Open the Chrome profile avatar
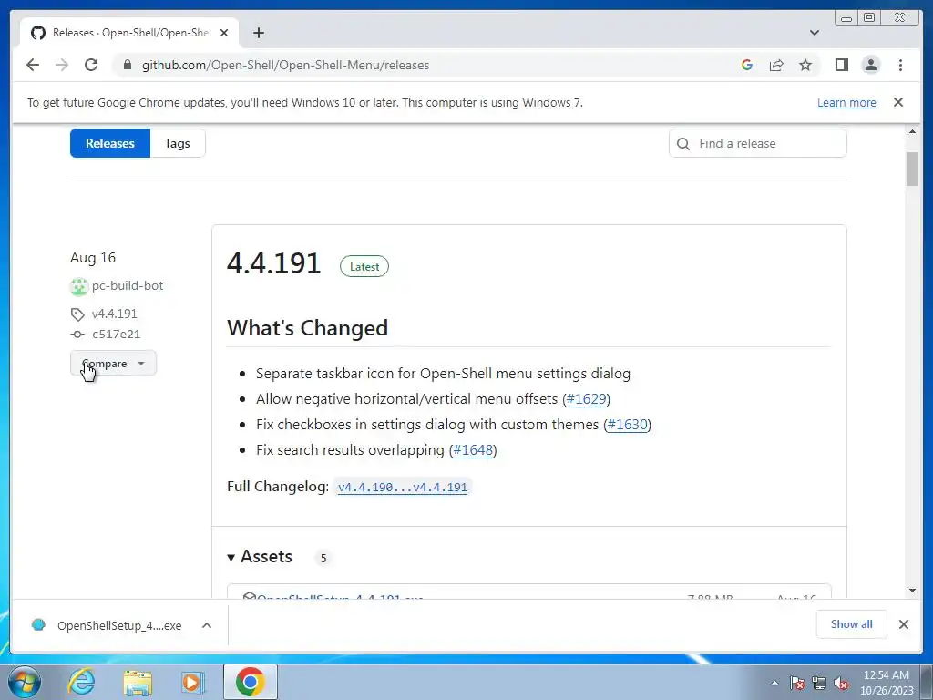 click(870, 65)
